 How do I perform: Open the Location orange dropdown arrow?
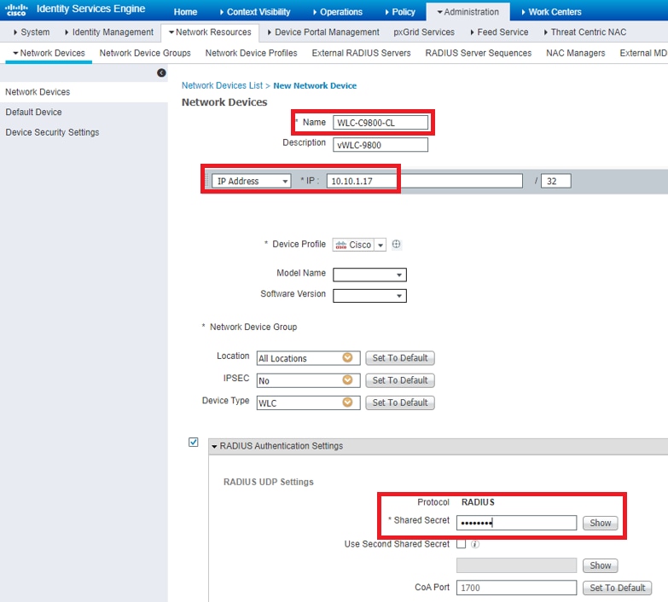tap(347, 357)
